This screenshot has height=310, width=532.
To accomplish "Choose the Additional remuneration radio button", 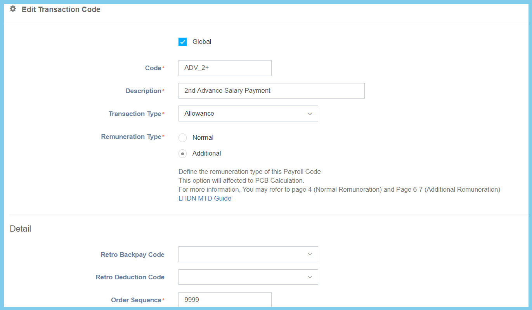I will (182, 154).
